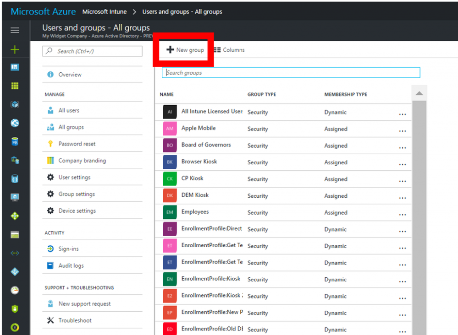Open ellipsis menu for Apple Mobile row
This screenshot has width=458, height=335.
403,131
